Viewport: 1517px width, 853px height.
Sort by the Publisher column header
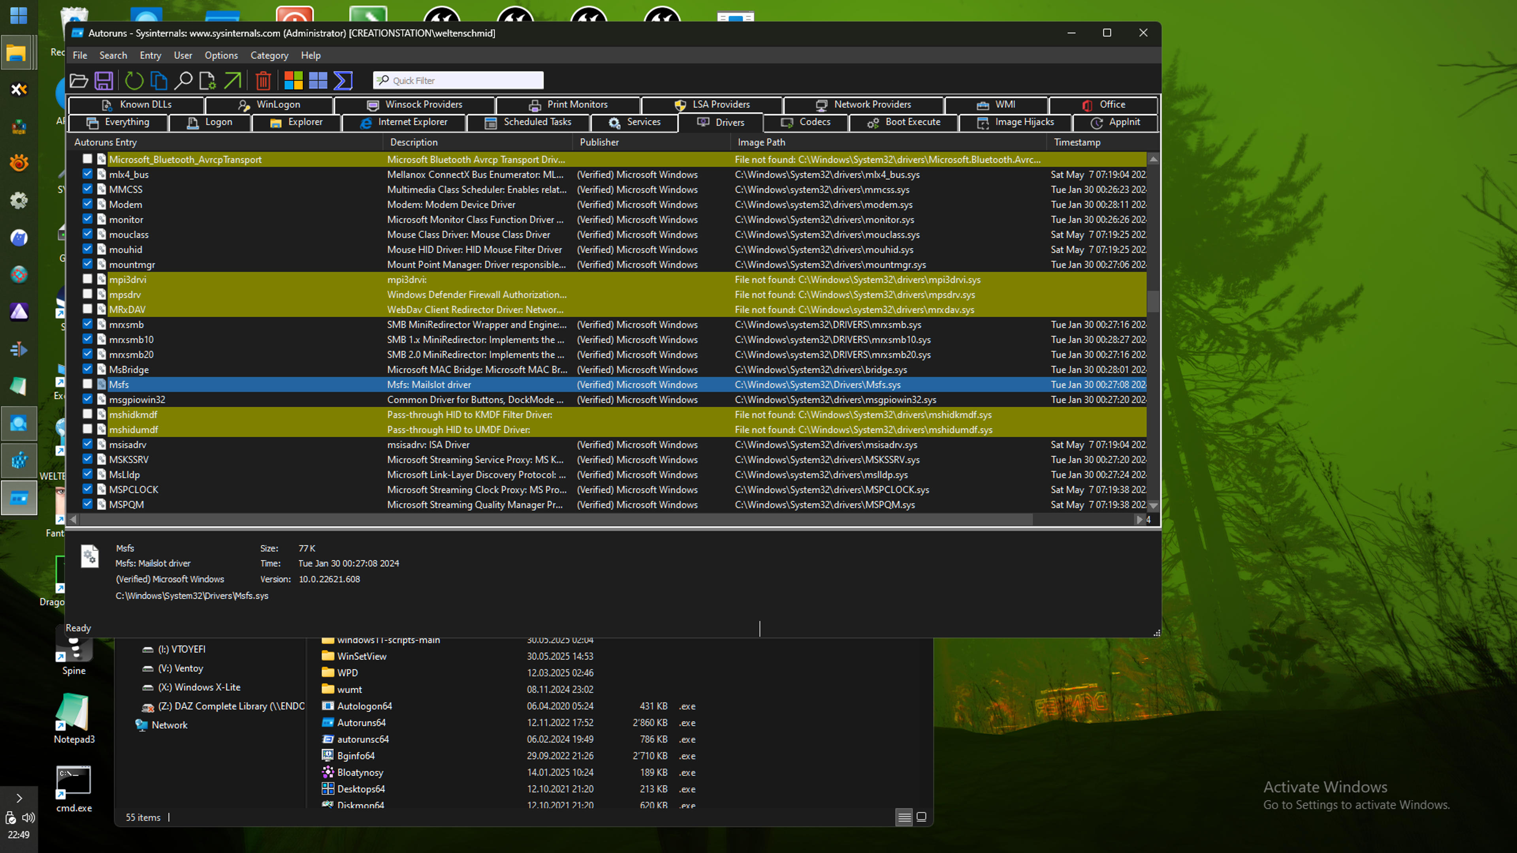click(651, 142)
